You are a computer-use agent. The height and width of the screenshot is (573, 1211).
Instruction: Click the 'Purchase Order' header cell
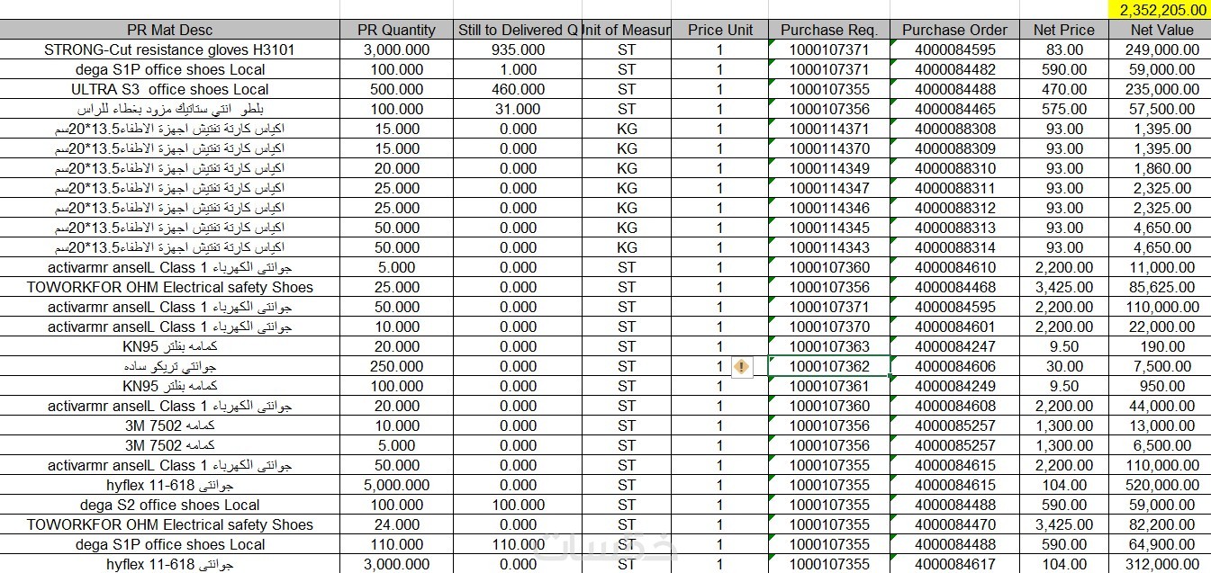tap(955, 30)
